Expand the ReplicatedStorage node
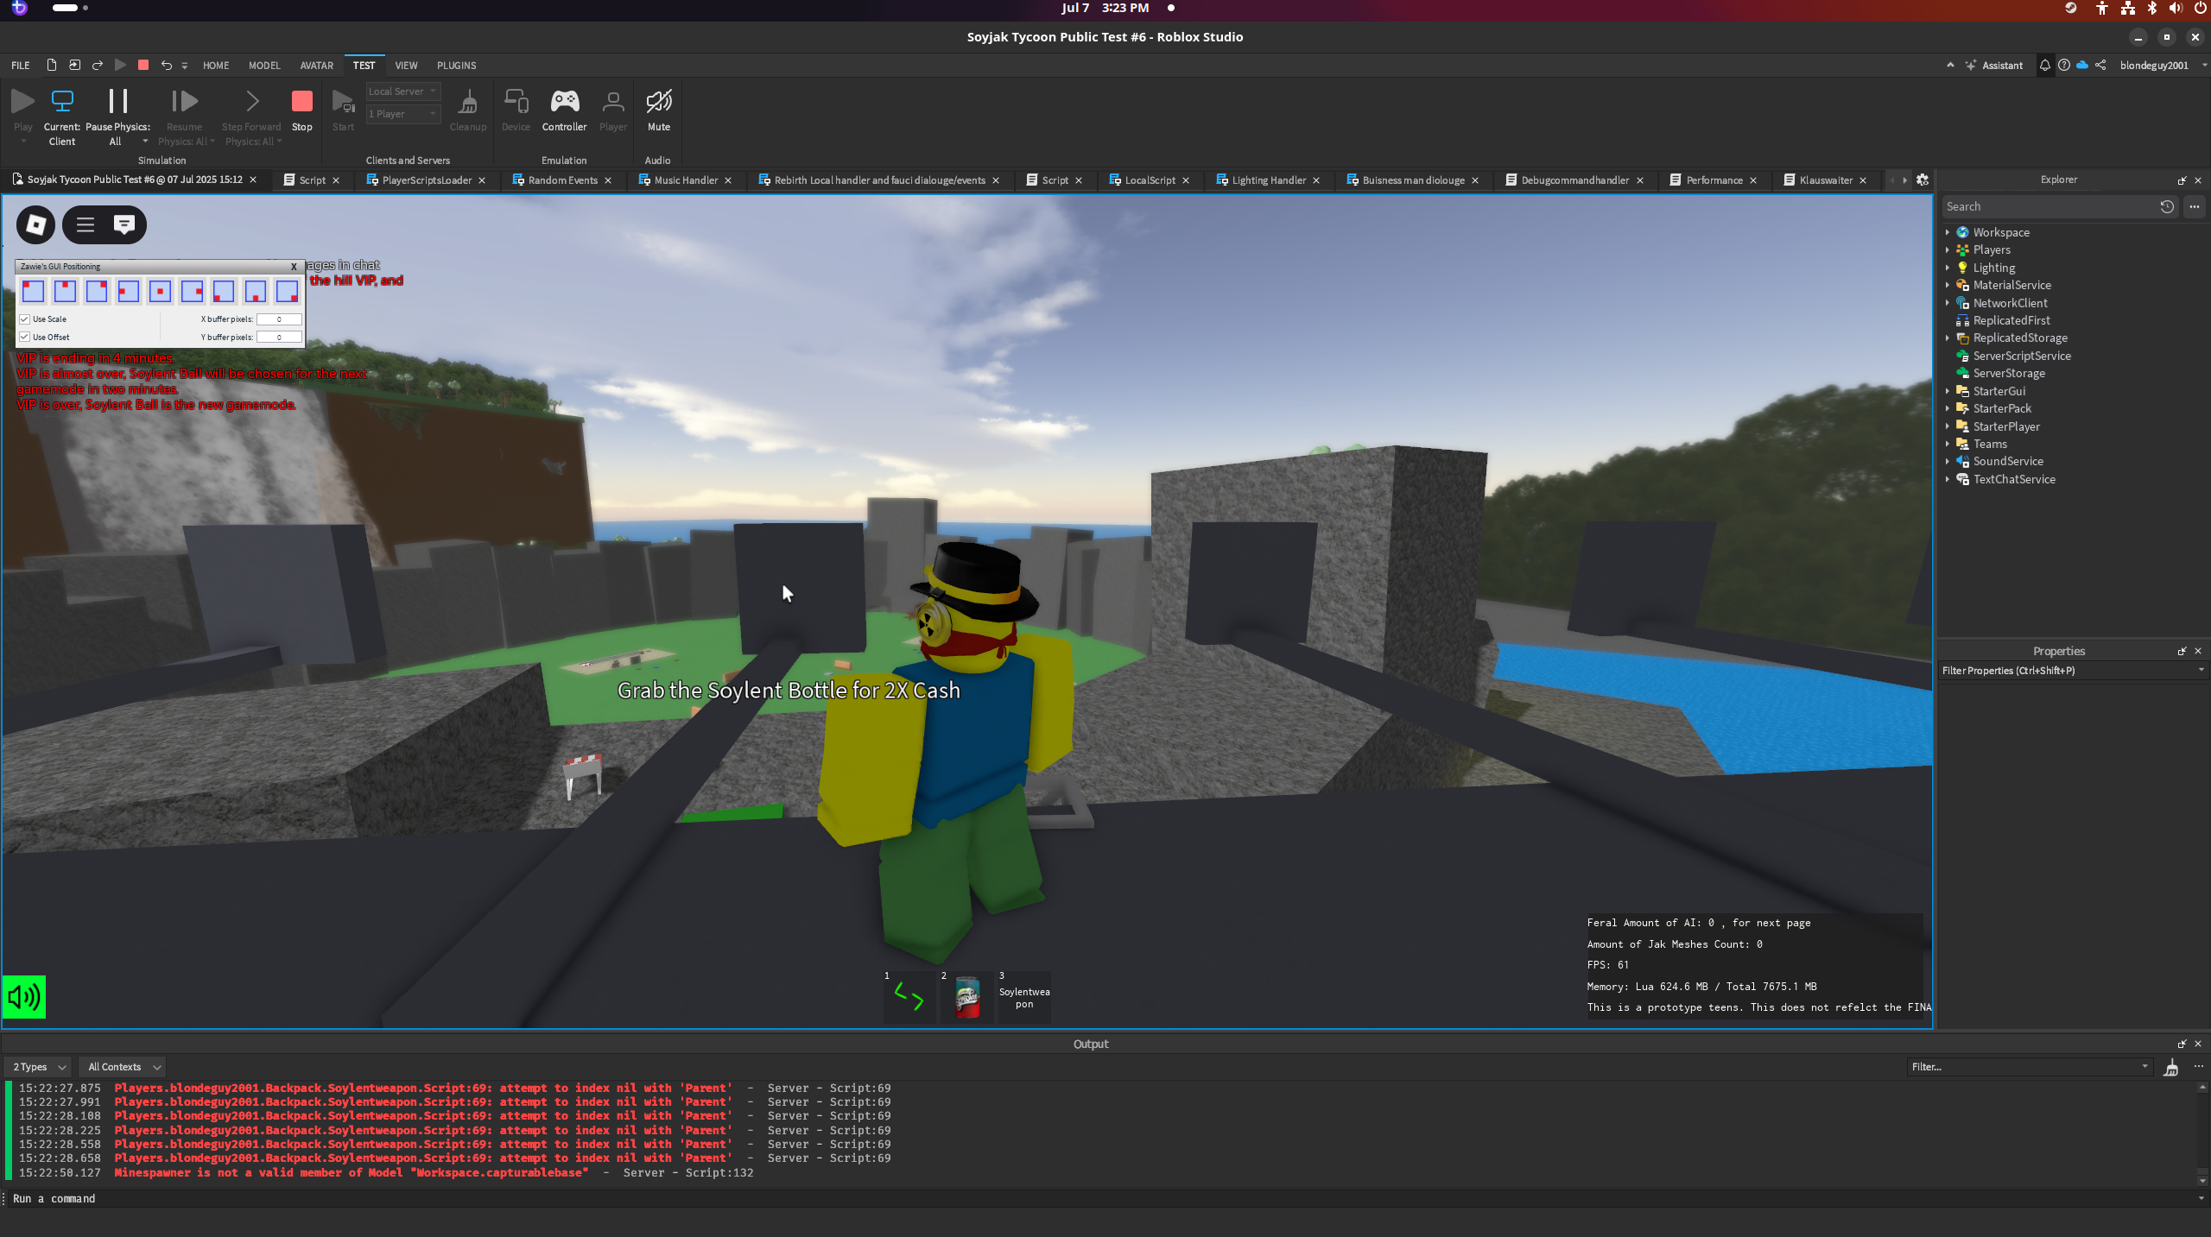 [1948, 338]
